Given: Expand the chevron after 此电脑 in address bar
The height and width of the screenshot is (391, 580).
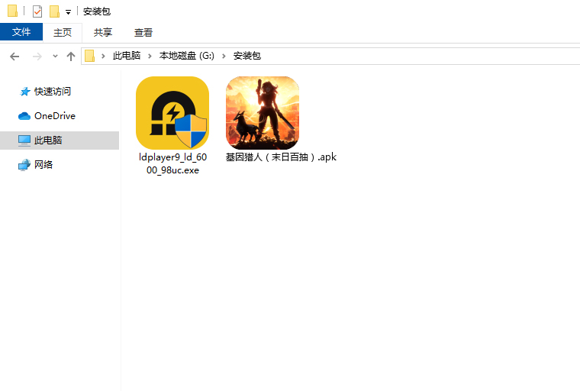Looking at the screenshot, I should [150, 56].
